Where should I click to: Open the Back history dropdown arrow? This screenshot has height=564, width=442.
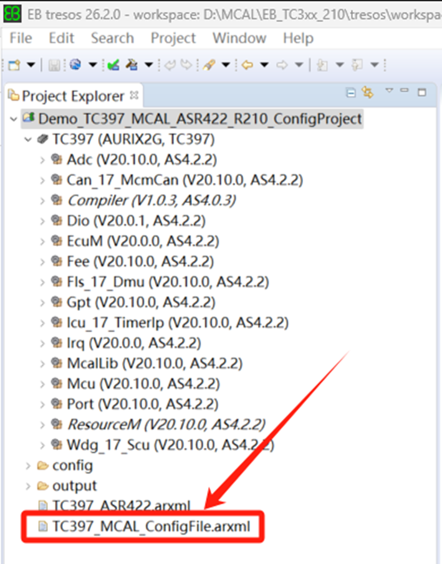[264, 65]
